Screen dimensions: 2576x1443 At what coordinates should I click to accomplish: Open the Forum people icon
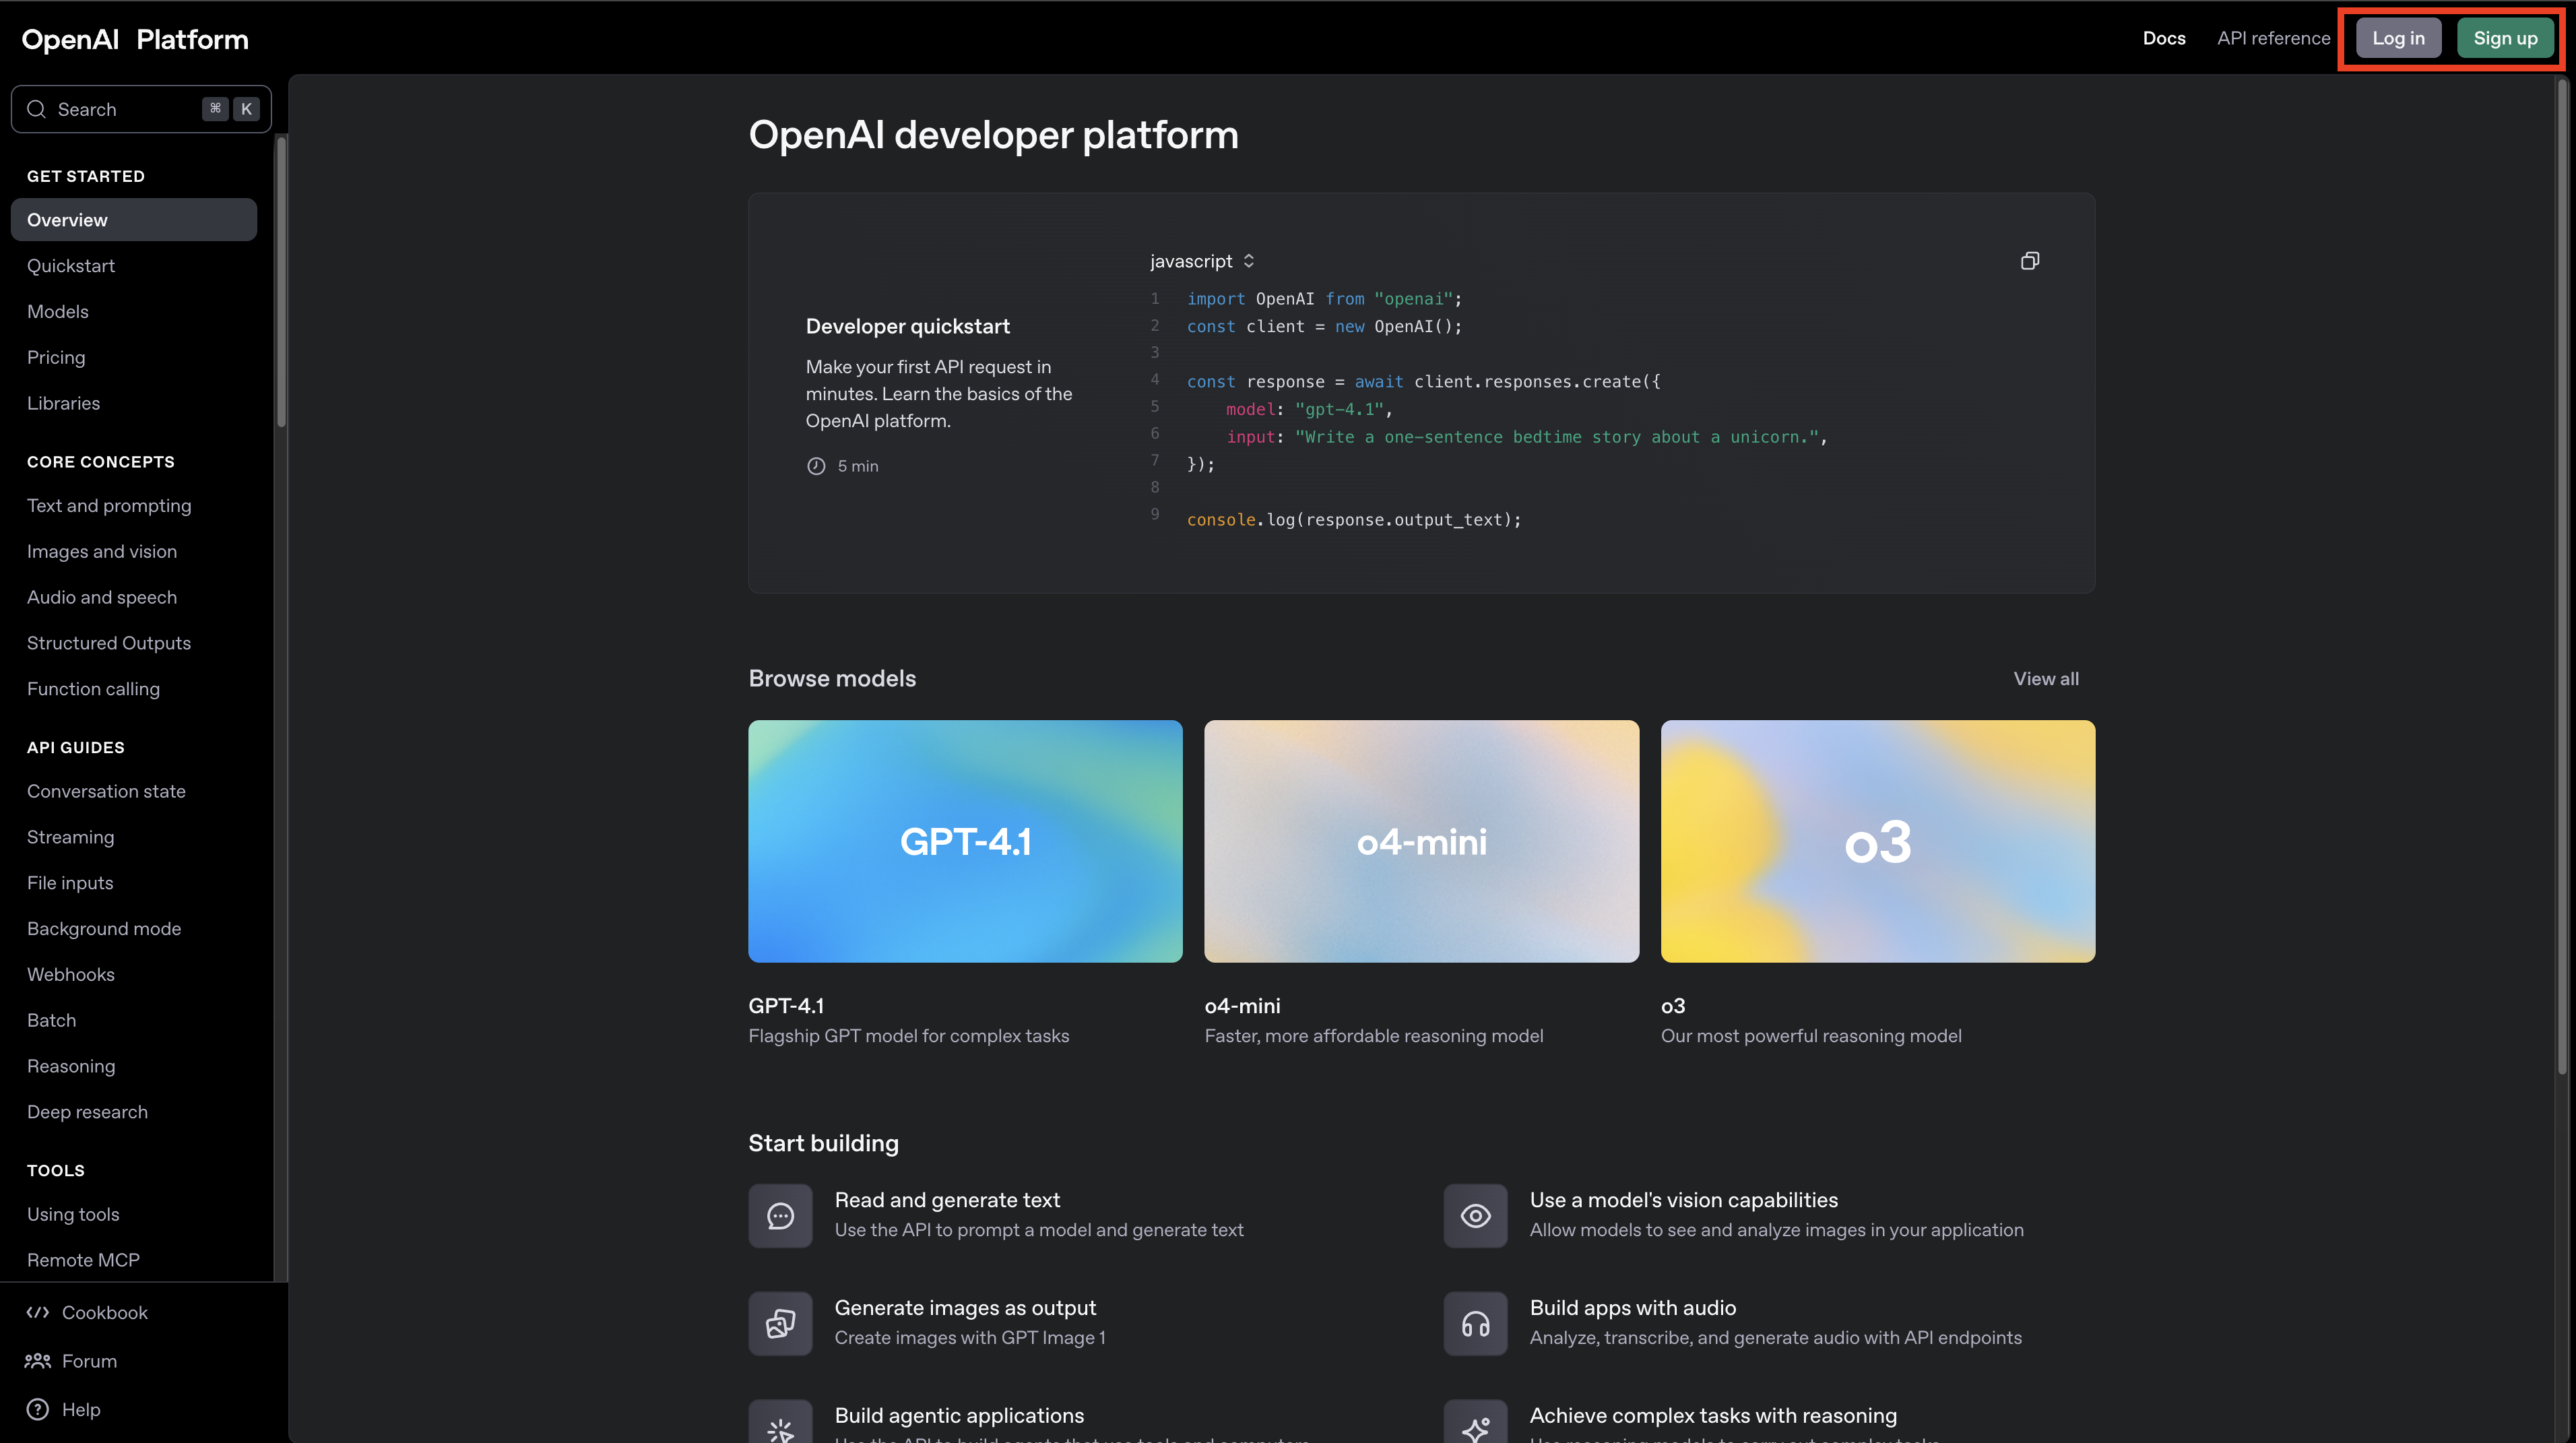pyautogui.click(x=38, y=1361)
